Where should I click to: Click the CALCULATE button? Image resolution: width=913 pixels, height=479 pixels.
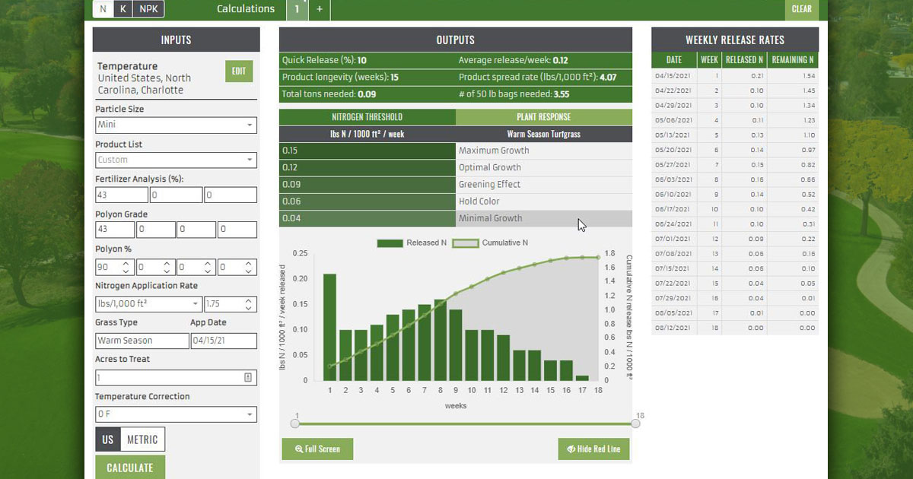tap(129, 466)
